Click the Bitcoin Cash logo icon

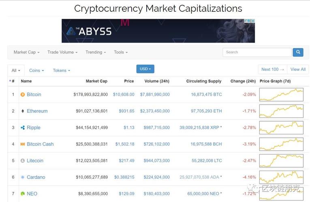click(23, 144)
